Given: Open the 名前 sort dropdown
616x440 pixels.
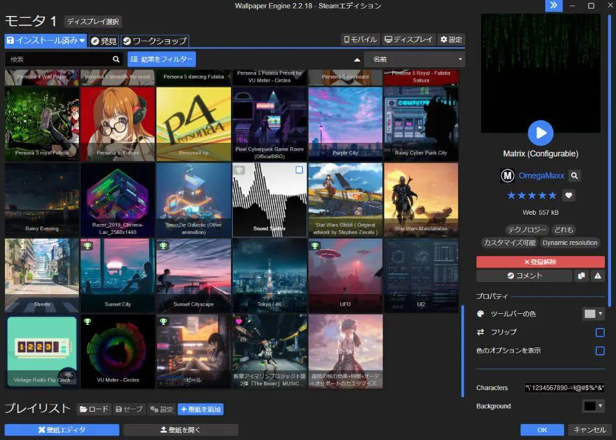Looking at the screenshot, I should tap(415, 59).
